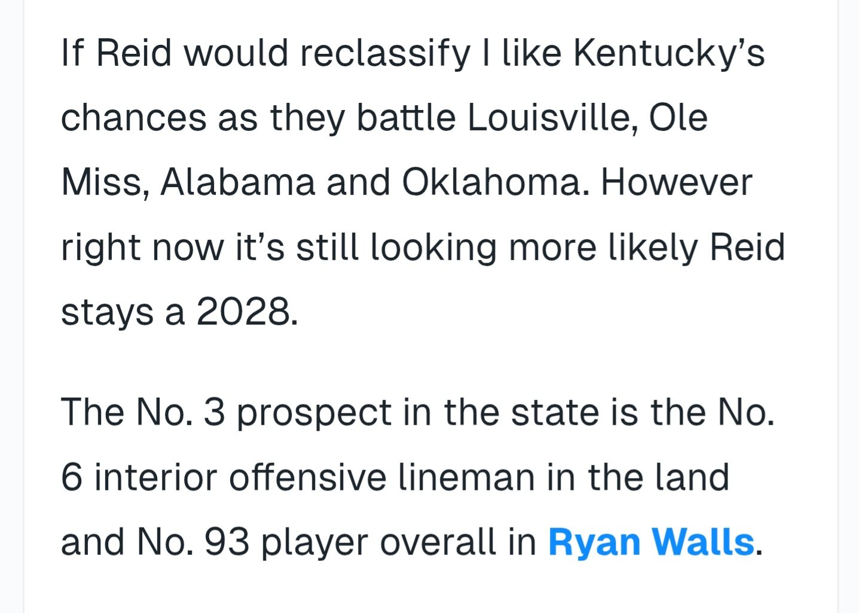Click the word overall before the link
The image size is (859, 613).
coord(438,542)
